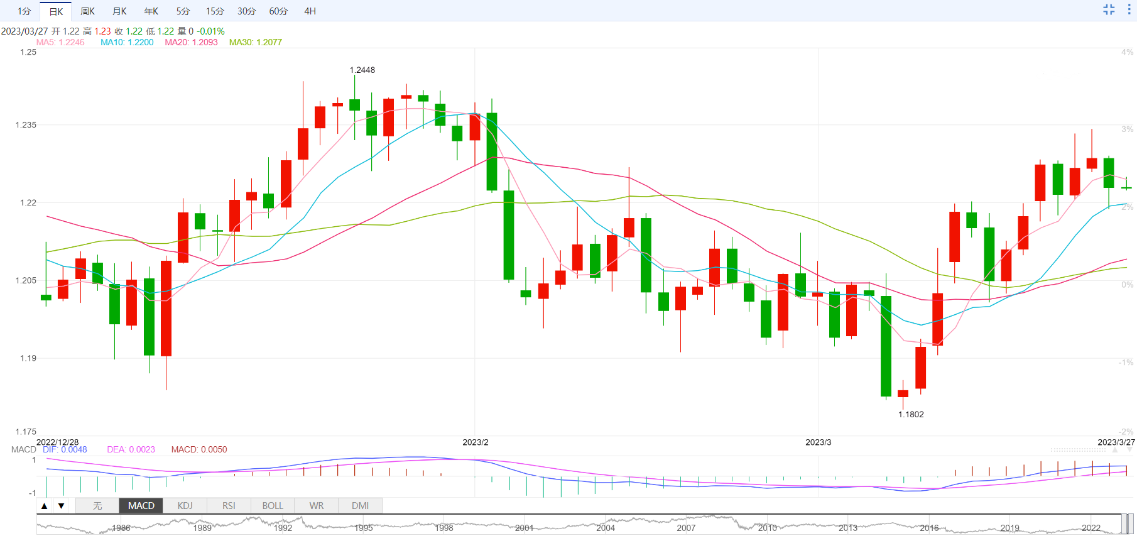Click the 1.19 price axis label
The image size is (1137, 553).
click(28, 358)
